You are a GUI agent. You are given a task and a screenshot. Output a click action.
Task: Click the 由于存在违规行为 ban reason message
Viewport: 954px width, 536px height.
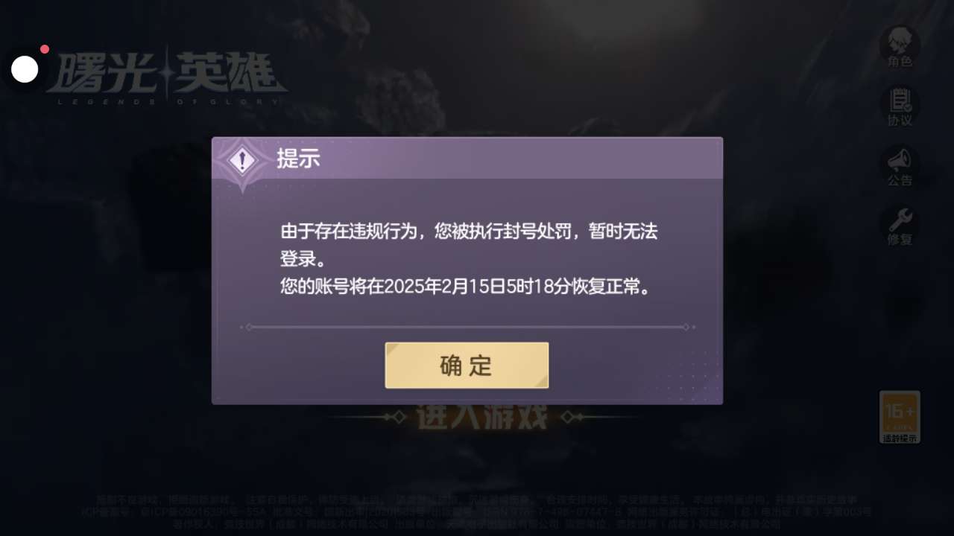469,245
